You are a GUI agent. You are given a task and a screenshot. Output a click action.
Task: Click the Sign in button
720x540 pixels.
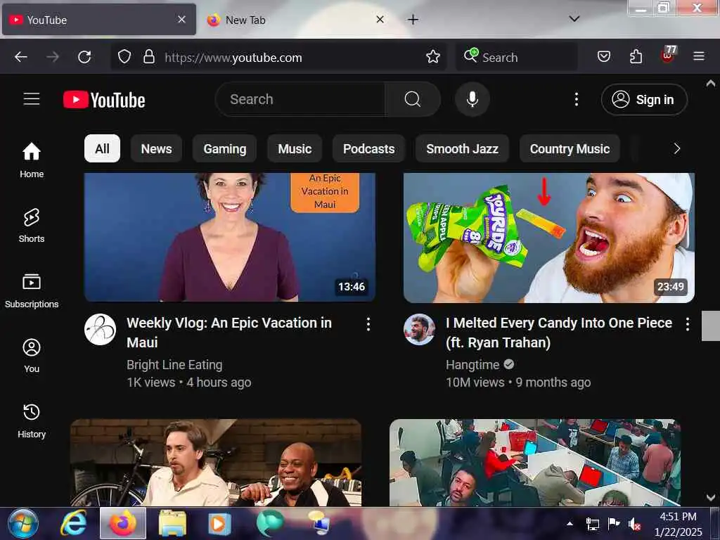(644, 100)
